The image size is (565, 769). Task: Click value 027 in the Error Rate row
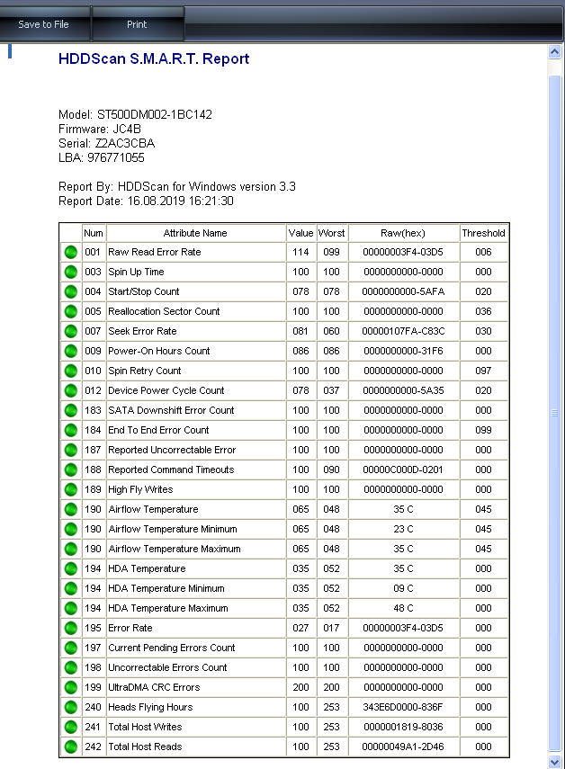tap(300, 628)
